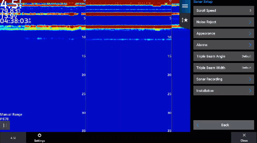Select the Installation menu item

click(224, 91)
